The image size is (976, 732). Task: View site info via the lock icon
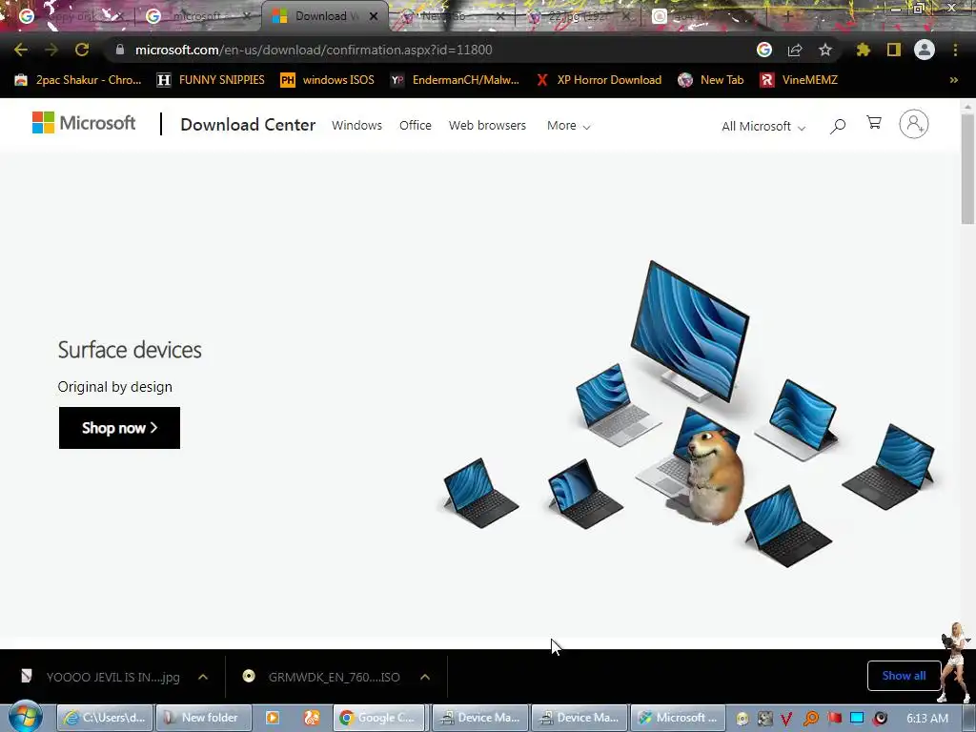pos(120,50)
